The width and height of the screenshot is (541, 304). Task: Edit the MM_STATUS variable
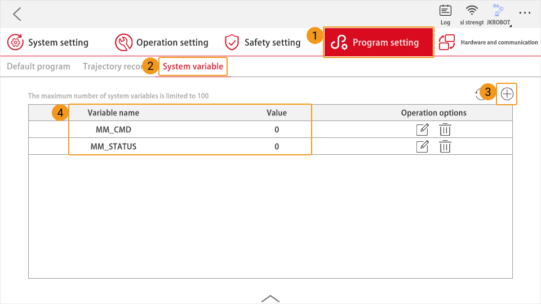[422, 146]
